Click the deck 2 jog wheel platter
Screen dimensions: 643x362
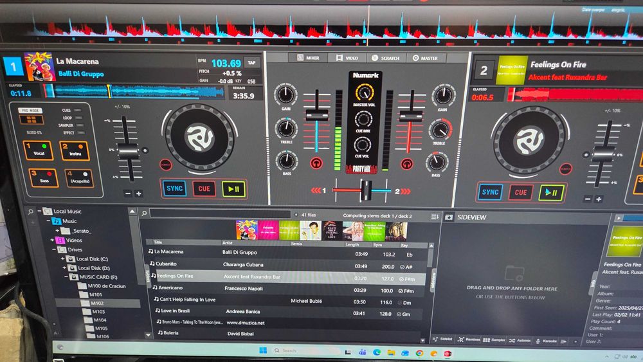pyautogui.click(x=529, y=140)
